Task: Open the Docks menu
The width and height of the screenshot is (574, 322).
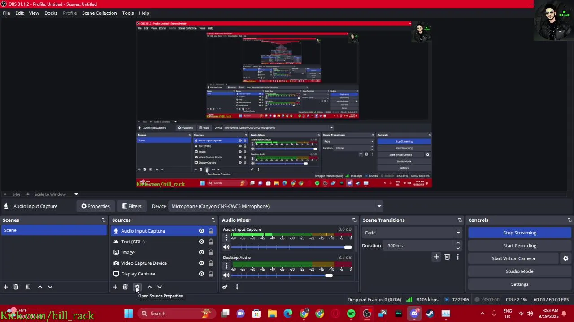Action: (51, 13)
